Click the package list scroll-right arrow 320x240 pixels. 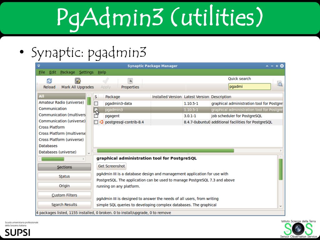281,151
